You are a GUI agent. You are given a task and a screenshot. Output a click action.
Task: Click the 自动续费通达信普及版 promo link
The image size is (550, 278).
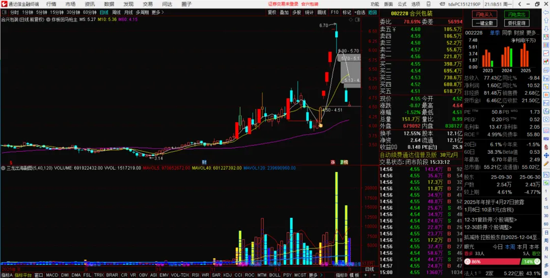[419, 155]
